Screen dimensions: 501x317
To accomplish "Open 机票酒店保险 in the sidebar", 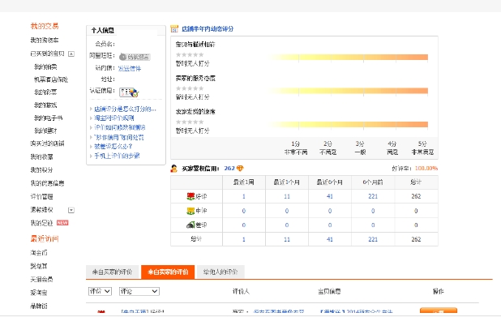I will point(51,79).
